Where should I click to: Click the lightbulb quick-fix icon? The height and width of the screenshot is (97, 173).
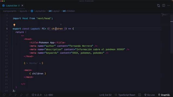pyautogui.click(x=14, y=25)
